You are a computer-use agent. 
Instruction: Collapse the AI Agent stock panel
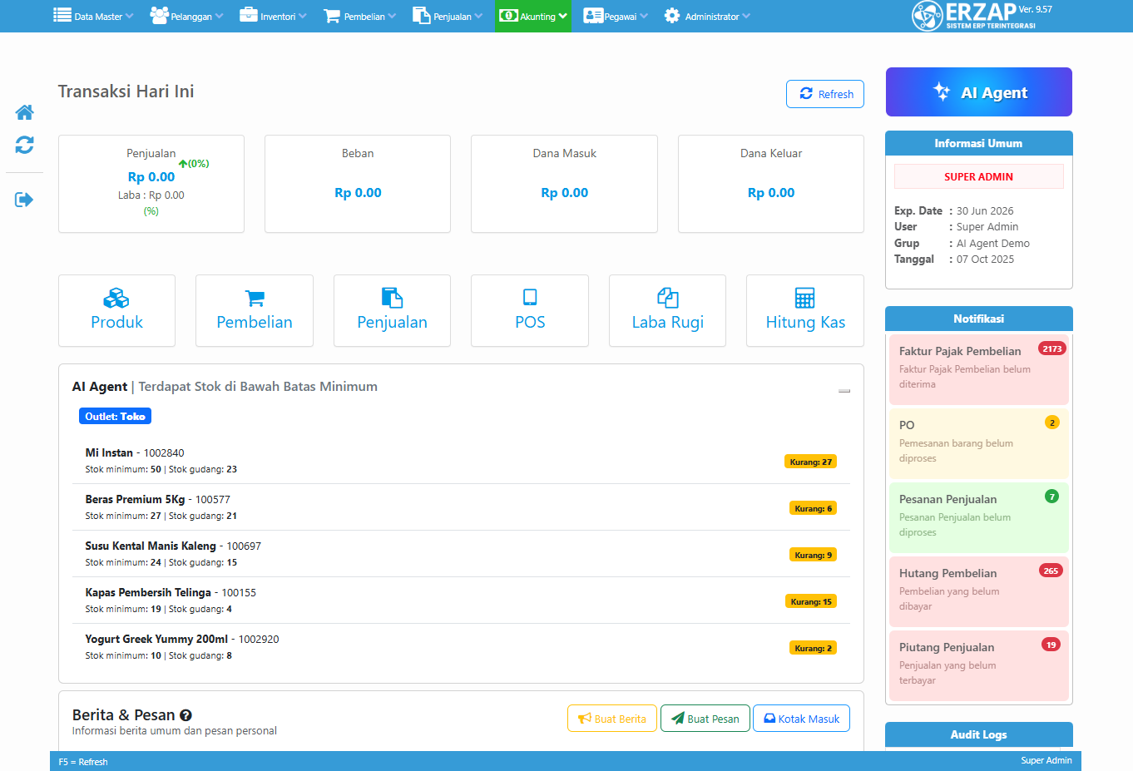tap(844, 390)
